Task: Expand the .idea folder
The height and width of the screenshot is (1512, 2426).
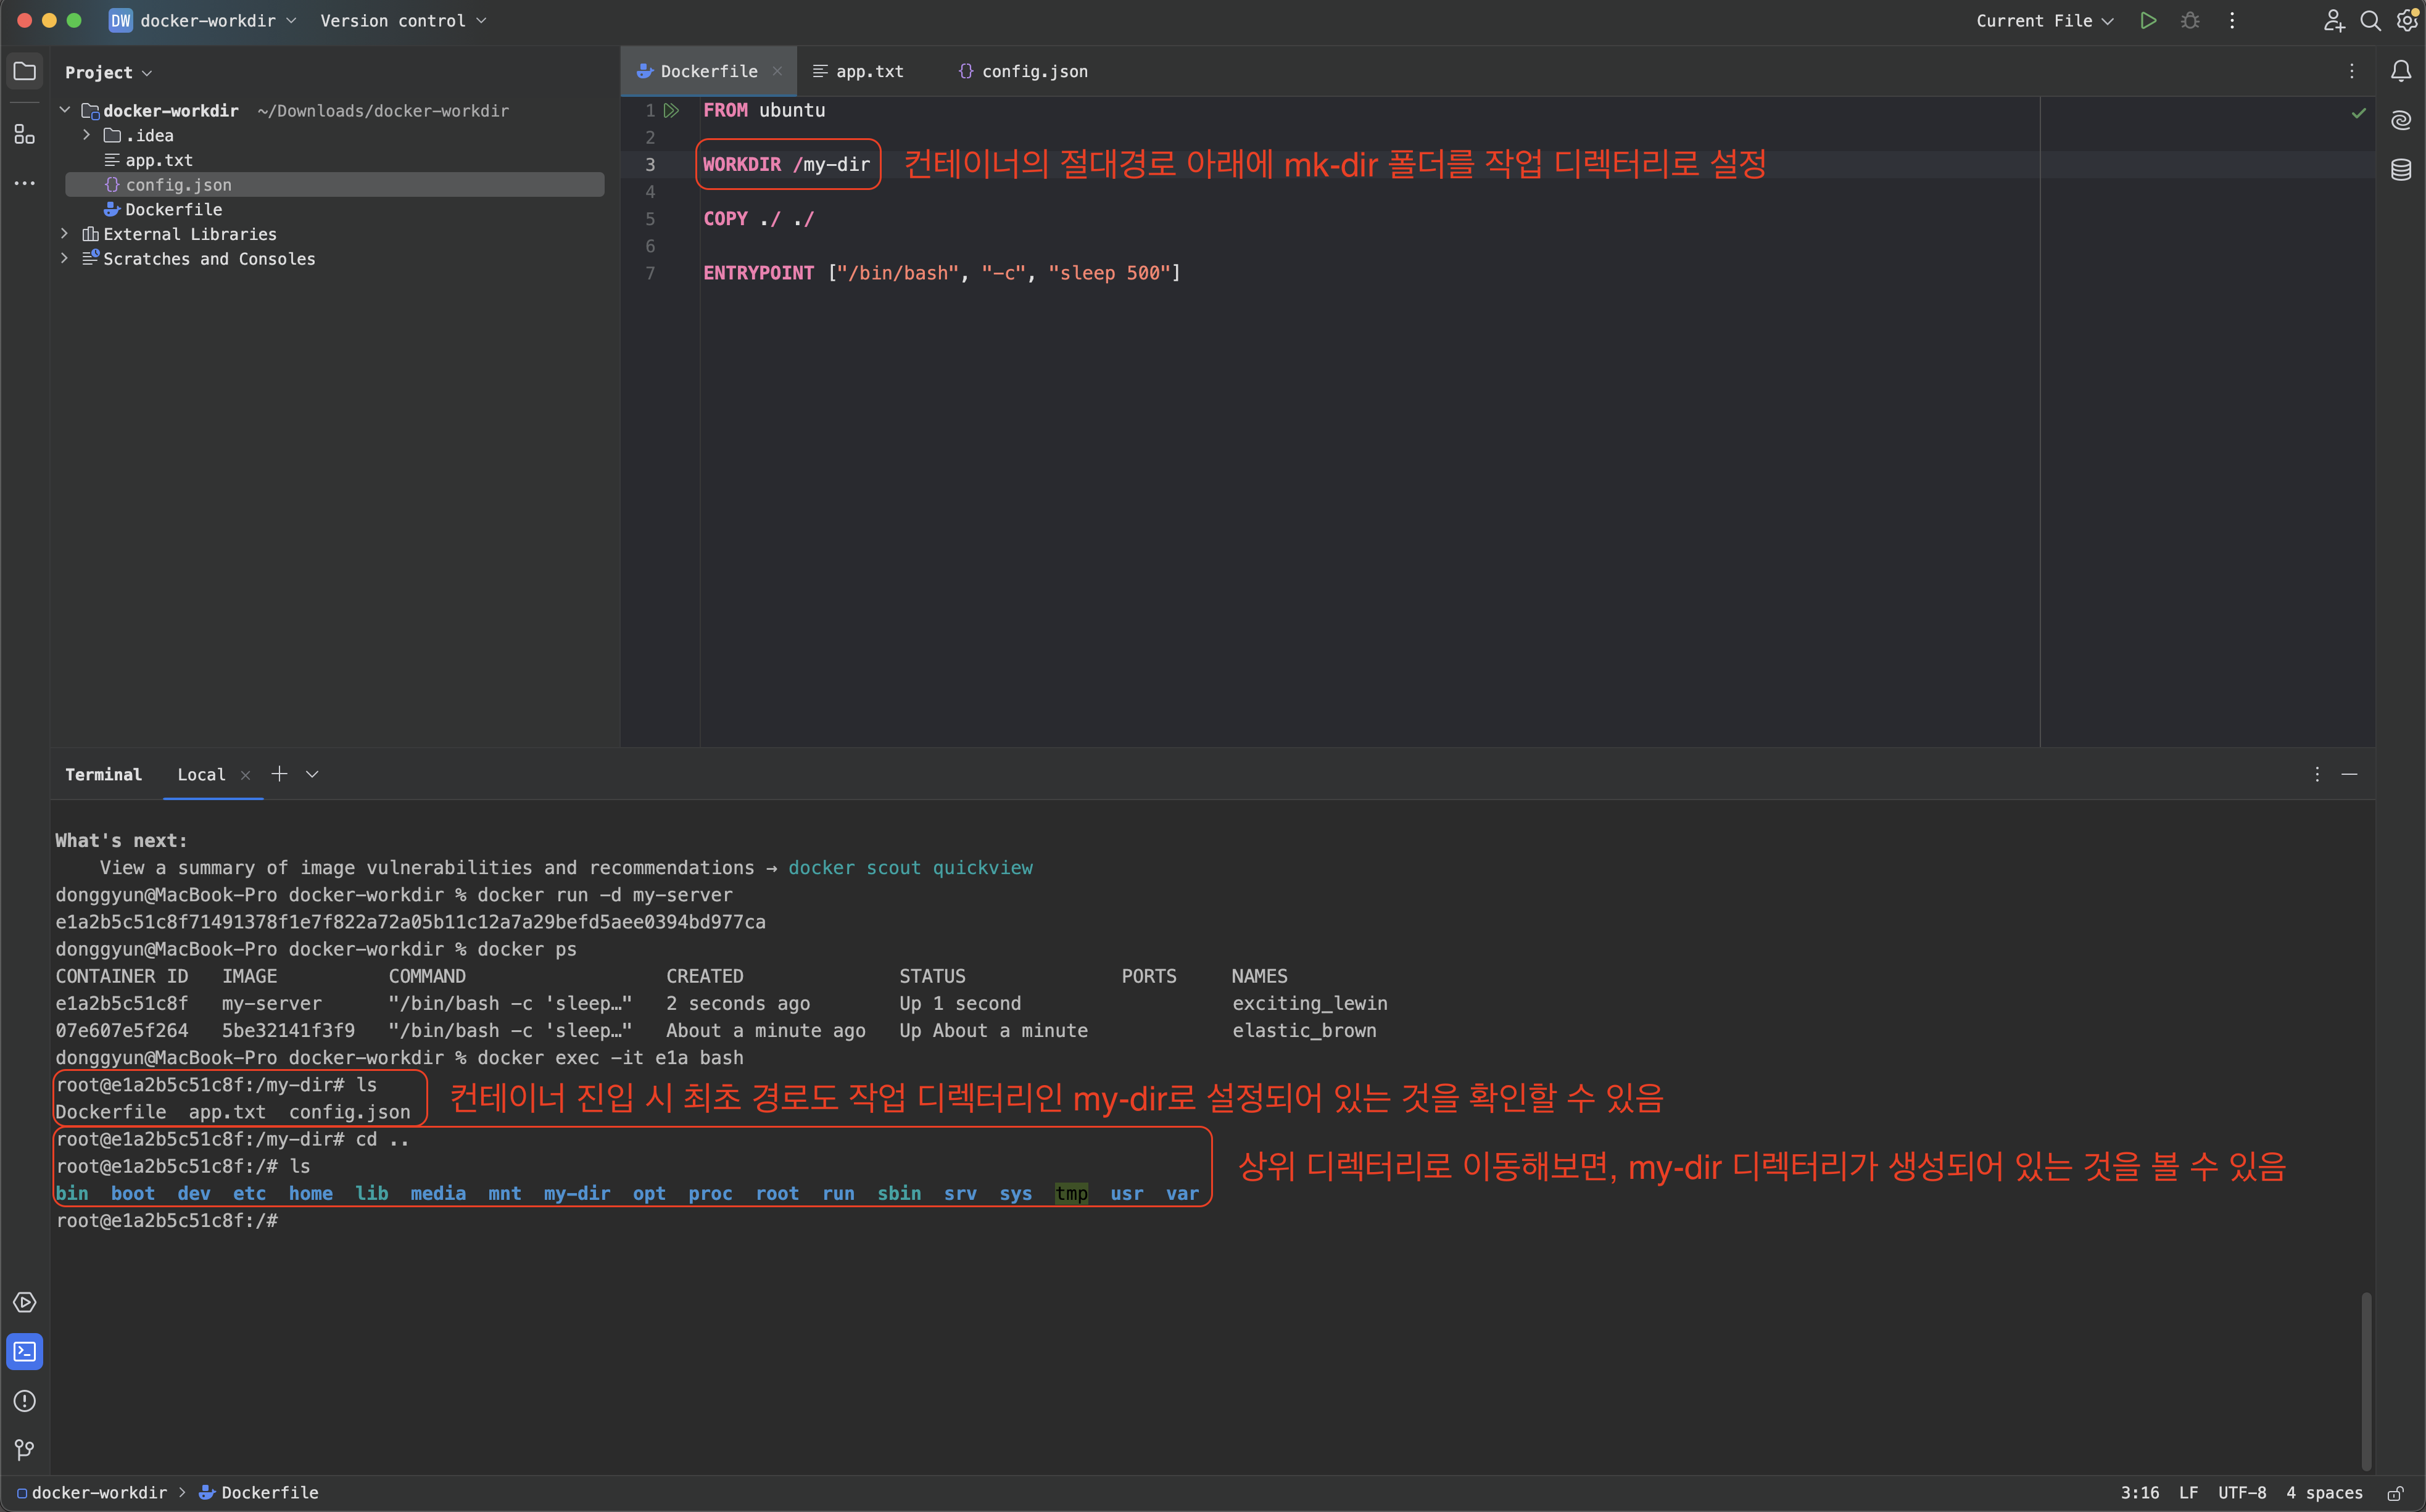Action: tap(86, 135)
